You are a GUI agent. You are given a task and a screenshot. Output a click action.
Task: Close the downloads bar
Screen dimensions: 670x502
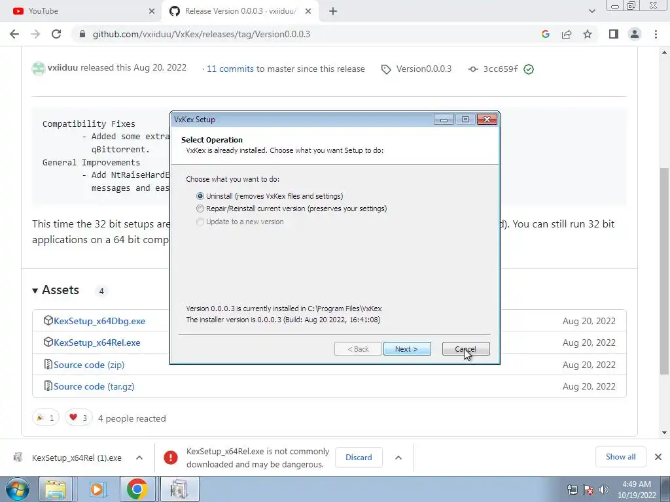658,457
